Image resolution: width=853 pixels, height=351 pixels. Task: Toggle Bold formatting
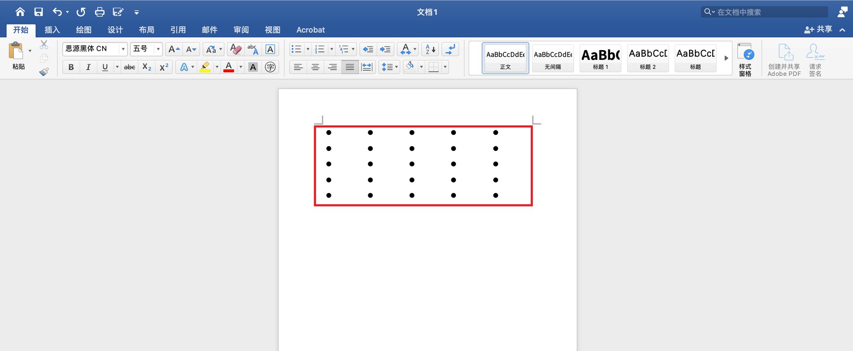coord(71,67)
